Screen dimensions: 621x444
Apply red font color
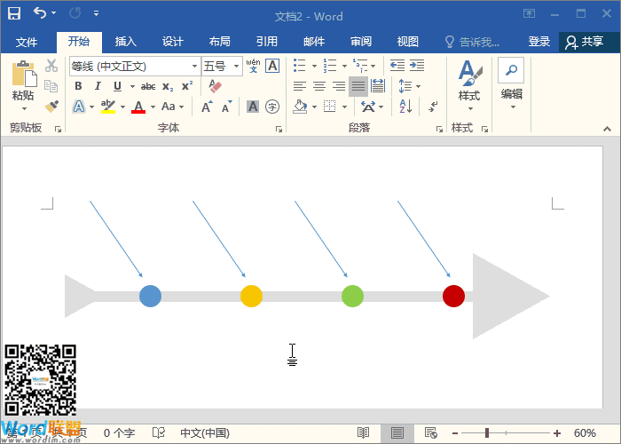point(138,107)
